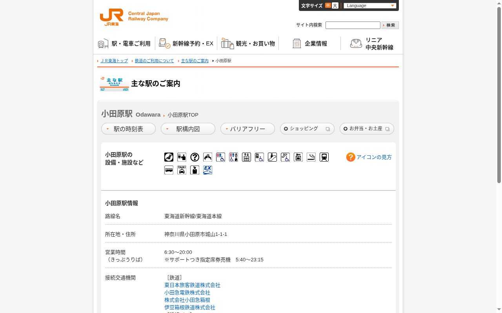
Task: Click the 鉄道のご利用について breadcrumb link
Action: (154, 61)
